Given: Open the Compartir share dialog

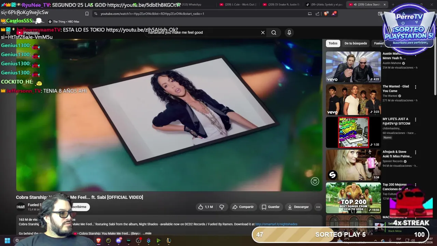Looking at the screenshot, I should [x=243, y=207].
